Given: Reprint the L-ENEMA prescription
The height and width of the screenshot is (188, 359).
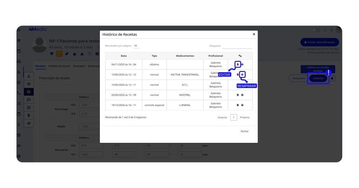Looking at the screenshot, I should 242,105.
